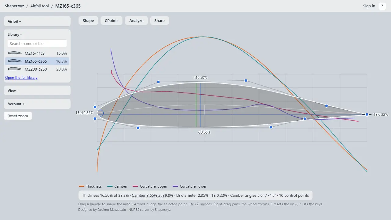Focus the library search field
The height and width of the screenshot is (220, 391).
coord(37,43)
